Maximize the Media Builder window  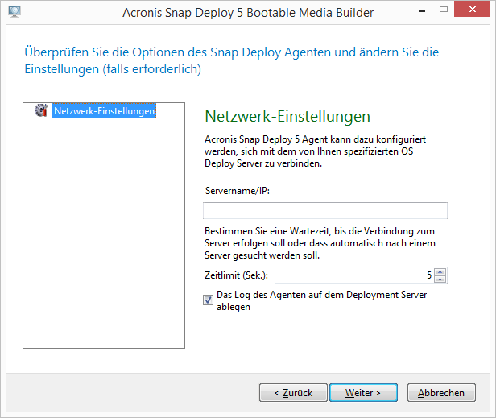[444, 10]
